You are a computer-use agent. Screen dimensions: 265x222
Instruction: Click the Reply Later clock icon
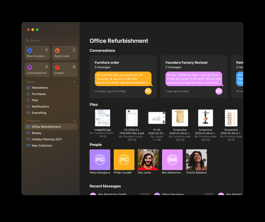coord(57,51)
